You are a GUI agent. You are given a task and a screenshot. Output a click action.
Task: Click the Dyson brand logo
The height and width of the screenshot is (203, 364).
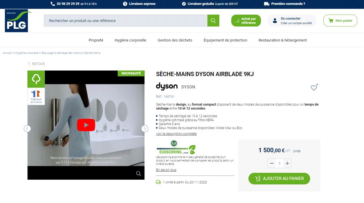point(167,86)
